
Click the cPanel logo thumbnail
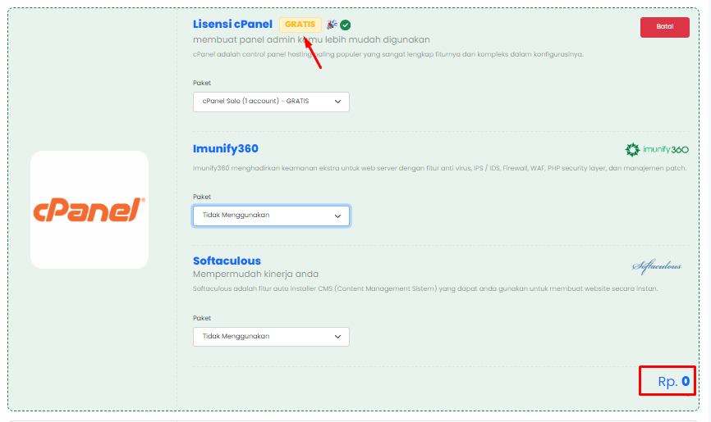click(89, 210)
